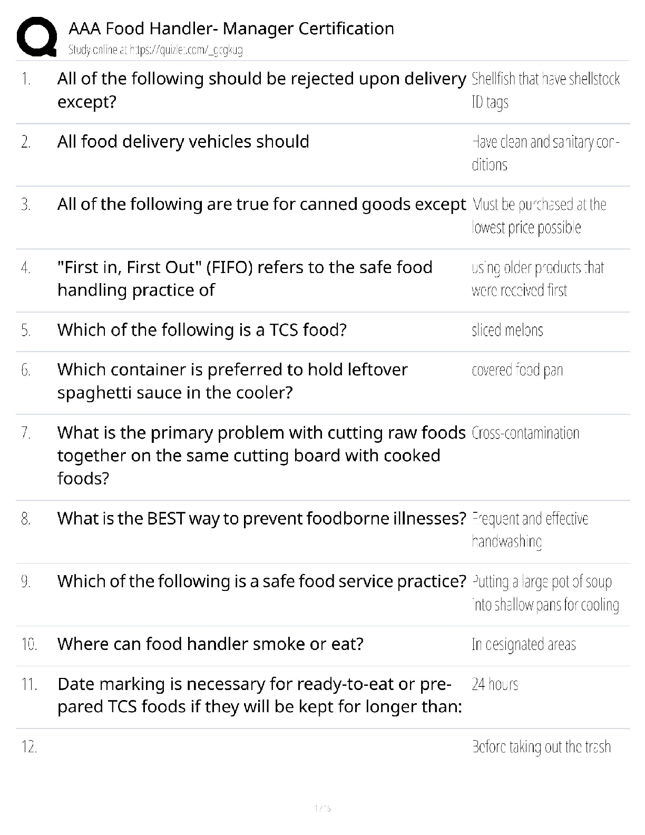Click the 'sliced melons' answer
This screenshot has width=645, height=835.
click(507, 331)
